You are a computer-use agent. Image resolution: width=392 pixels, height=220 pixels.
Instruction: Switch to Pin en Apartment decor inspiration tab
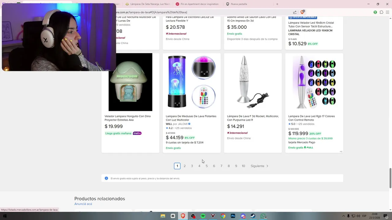click(198, 4)
